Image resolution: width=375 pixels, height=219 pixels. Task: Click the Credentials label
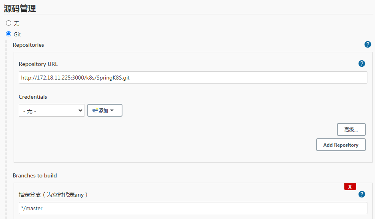pyautogui.click(x=33, y=97)
